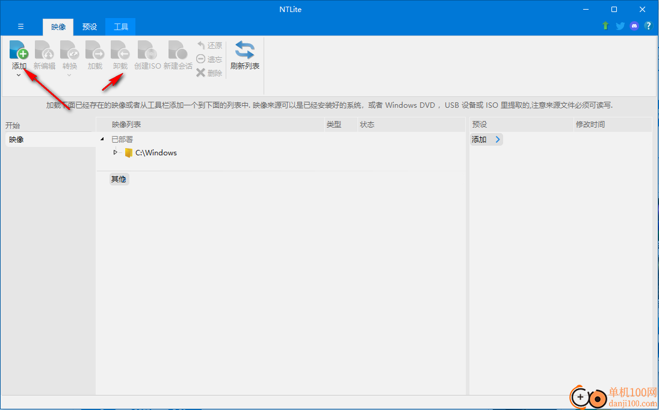The width and height of the screenshot is (659, 410).
Task: Open the hamburger menu
Action: (x=20, y=26)
